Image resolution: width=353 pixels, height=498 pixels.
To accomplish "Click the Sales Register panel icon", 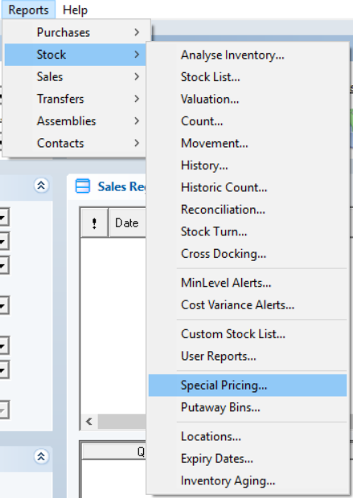I will click(x=83, y=186).
